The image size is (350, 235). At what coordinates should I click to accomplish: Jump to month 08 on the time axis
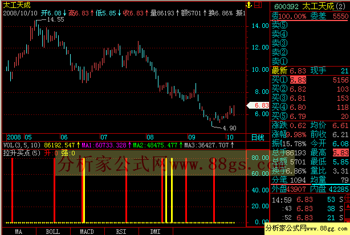click(x=150, y=137)
